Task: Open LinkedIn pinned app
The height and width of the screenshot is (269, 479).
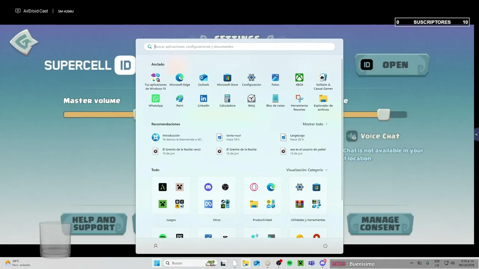Action: [x=204, y=101]
